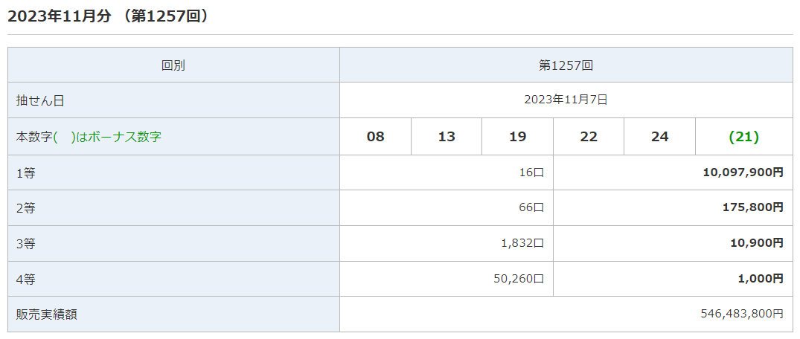This screenshot has width=800, height=339.
Task: Select winning number 19
Action: [x=517, y=137]
